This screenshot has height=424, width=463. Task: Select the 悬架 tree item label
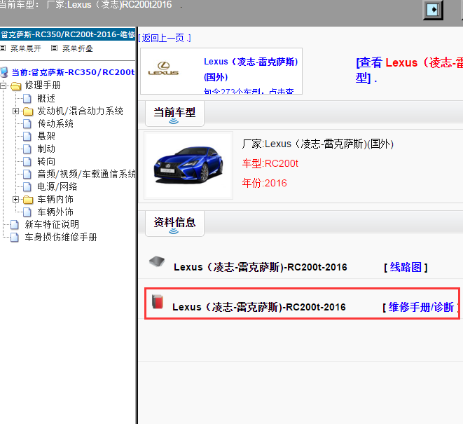coord(46,136)
